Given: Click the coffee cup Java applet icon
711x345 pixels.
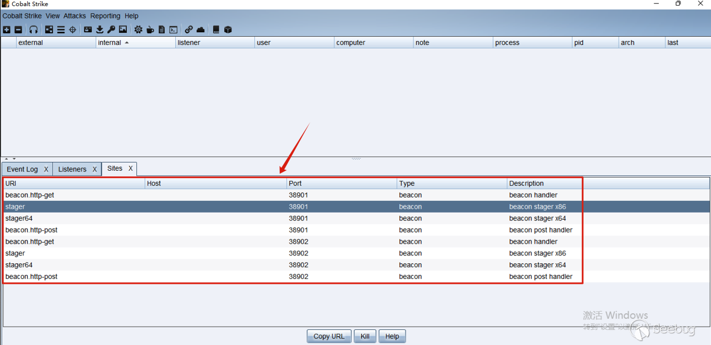Looking at the screenshot, I should pyautogui.click(x=150, y=29).
